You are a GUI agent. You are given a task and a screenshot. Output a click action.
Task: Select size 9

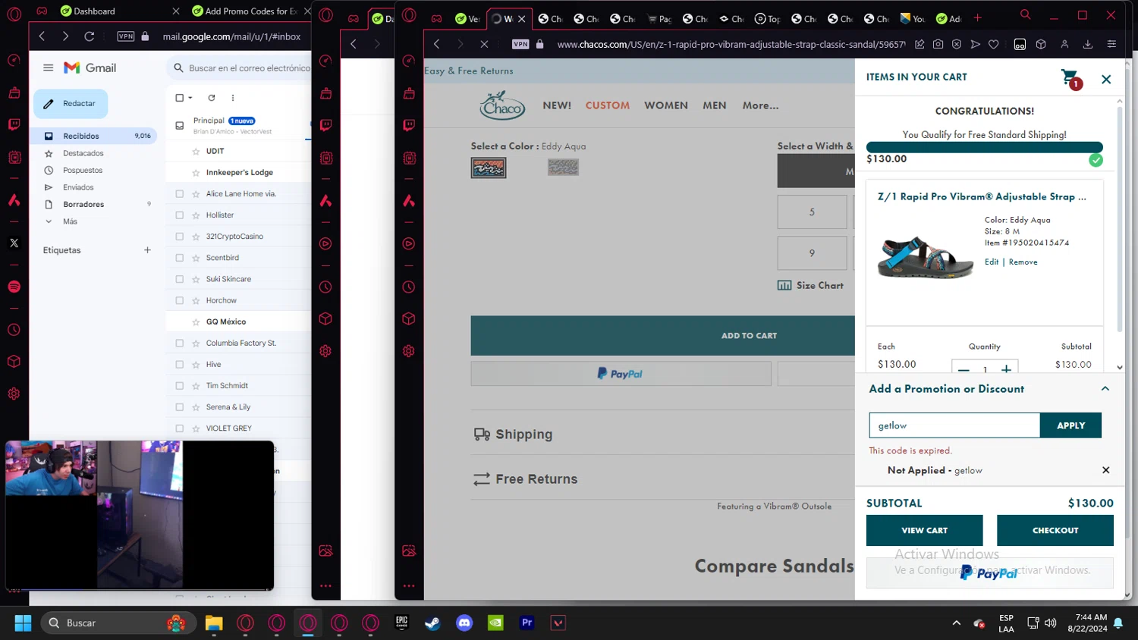click(x=812, y=253)
